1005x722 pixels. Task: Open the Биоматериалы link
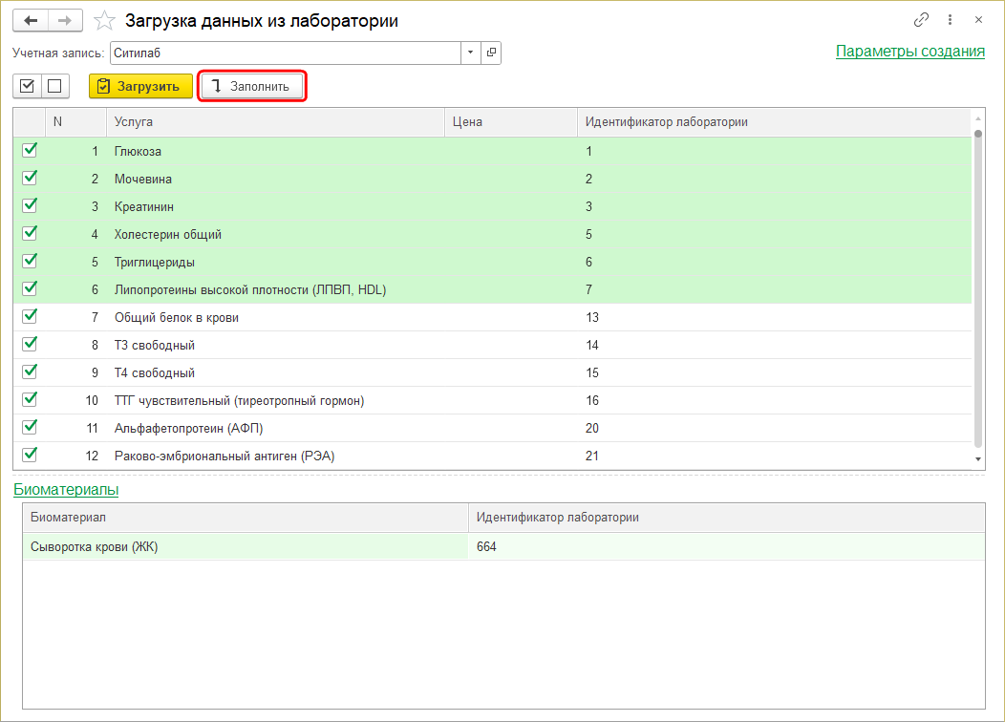(x=66, y=490)
